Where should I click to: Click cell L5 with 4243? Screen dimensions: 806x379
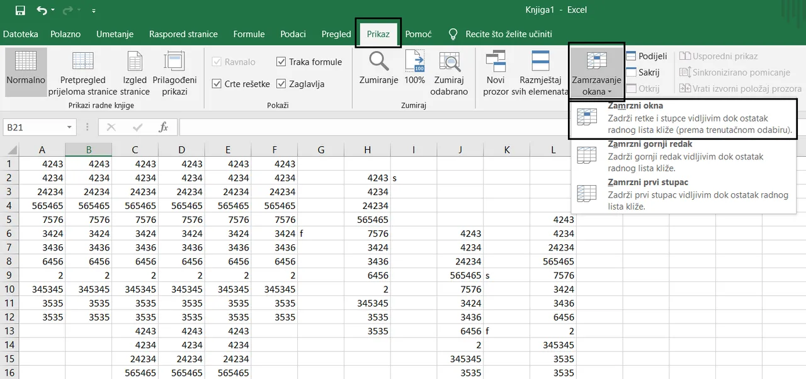[x=553, y=220]
